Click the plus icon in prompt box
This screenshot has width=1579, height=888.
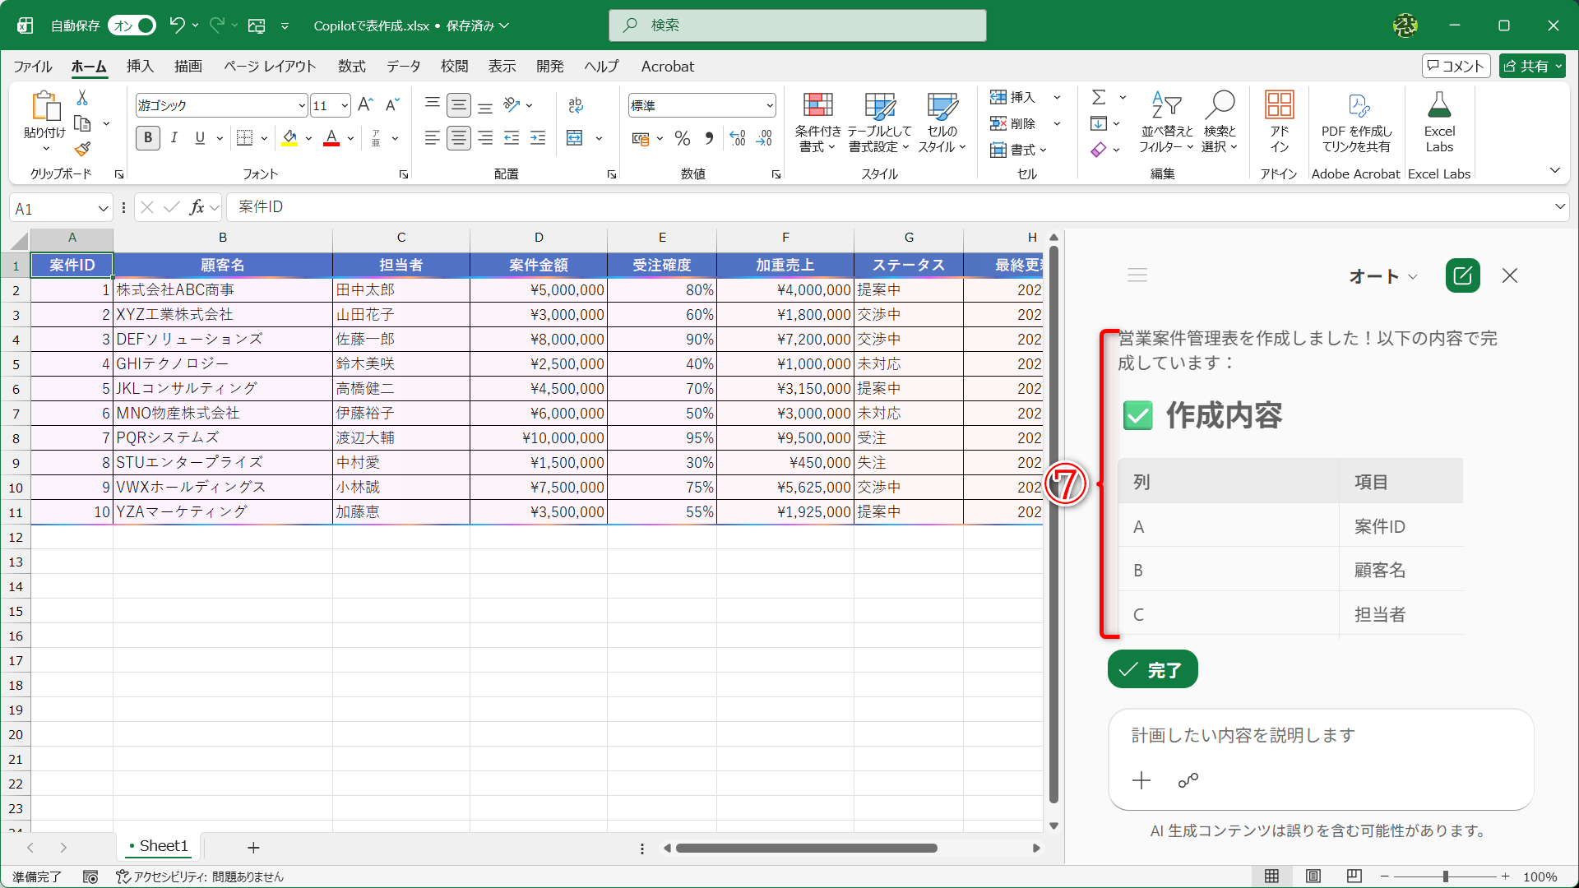point(1141,780)
